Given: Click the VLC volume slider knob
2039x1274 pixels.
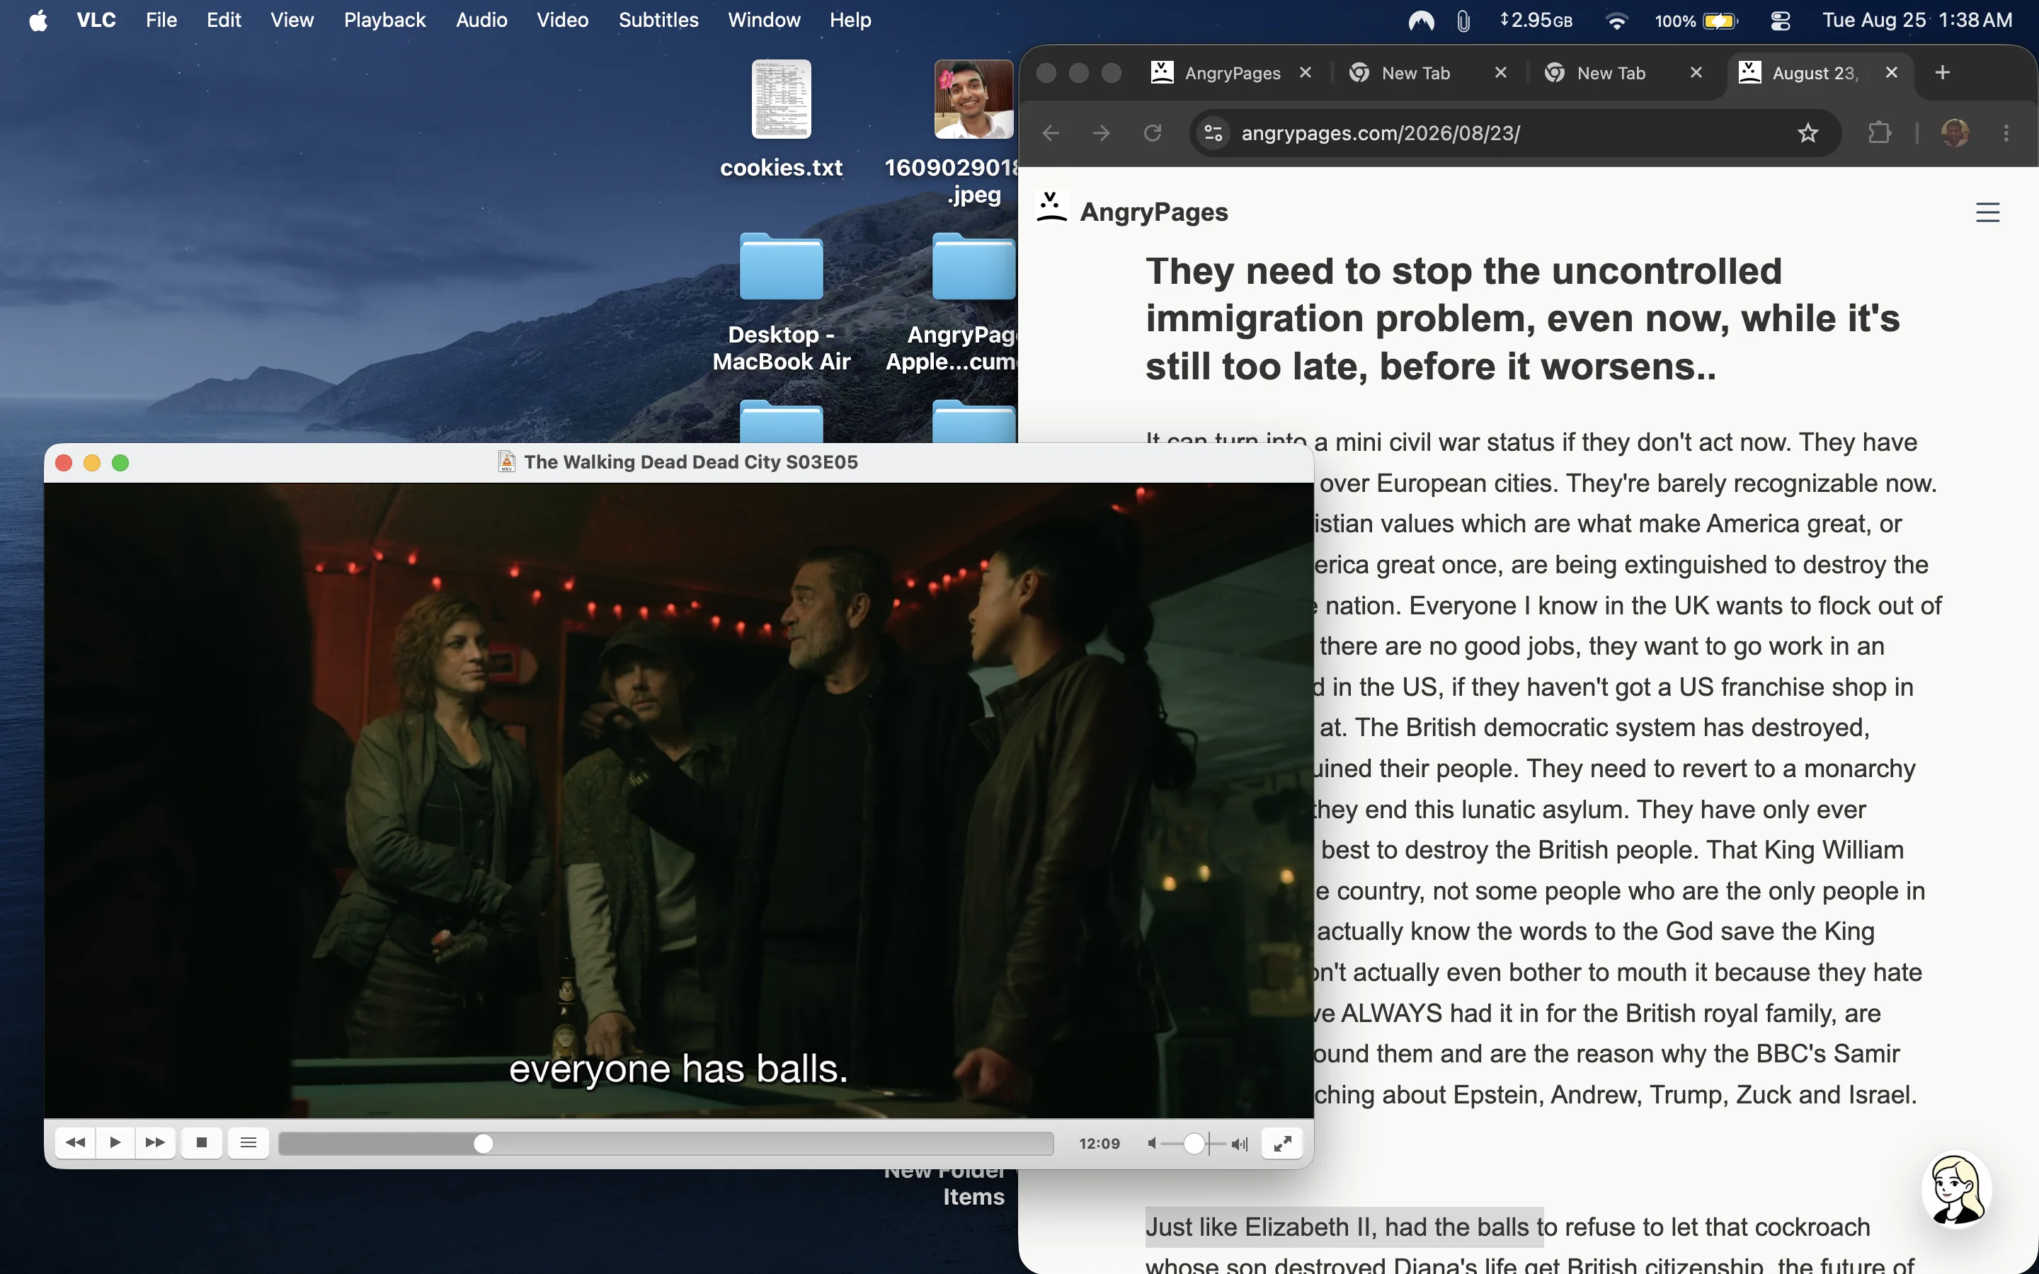Looking at the screenshot, I should (x=1194, y=1143).
